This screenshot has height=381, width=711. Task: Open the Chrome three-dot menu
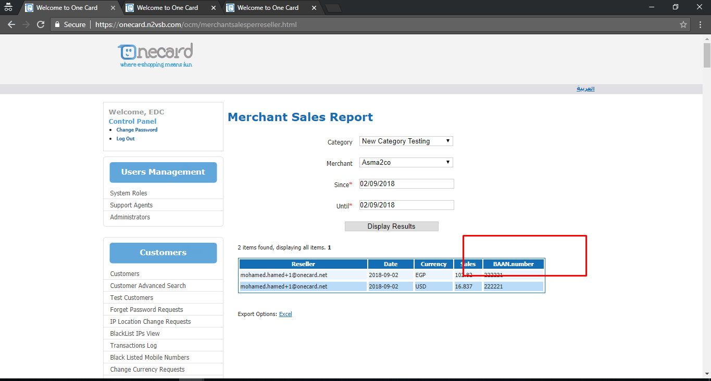coord(700,24)
